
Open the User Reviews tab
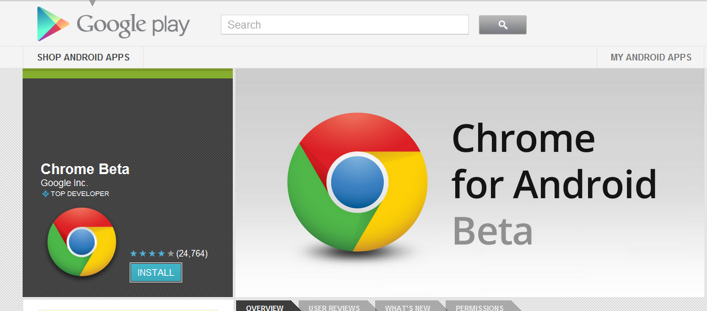[334, 306]
